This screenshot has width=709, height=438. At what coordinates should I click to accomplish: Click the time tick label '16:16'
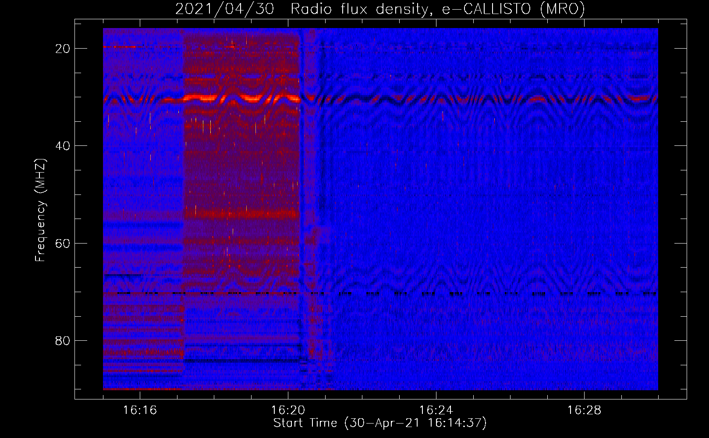click(x=140, y=410)
